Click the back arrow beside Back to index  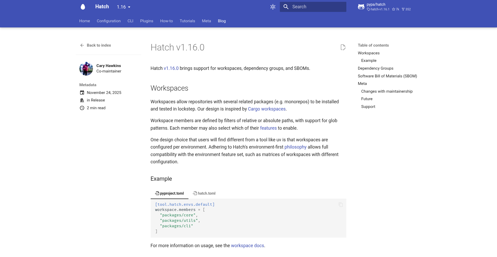[82, 45]
